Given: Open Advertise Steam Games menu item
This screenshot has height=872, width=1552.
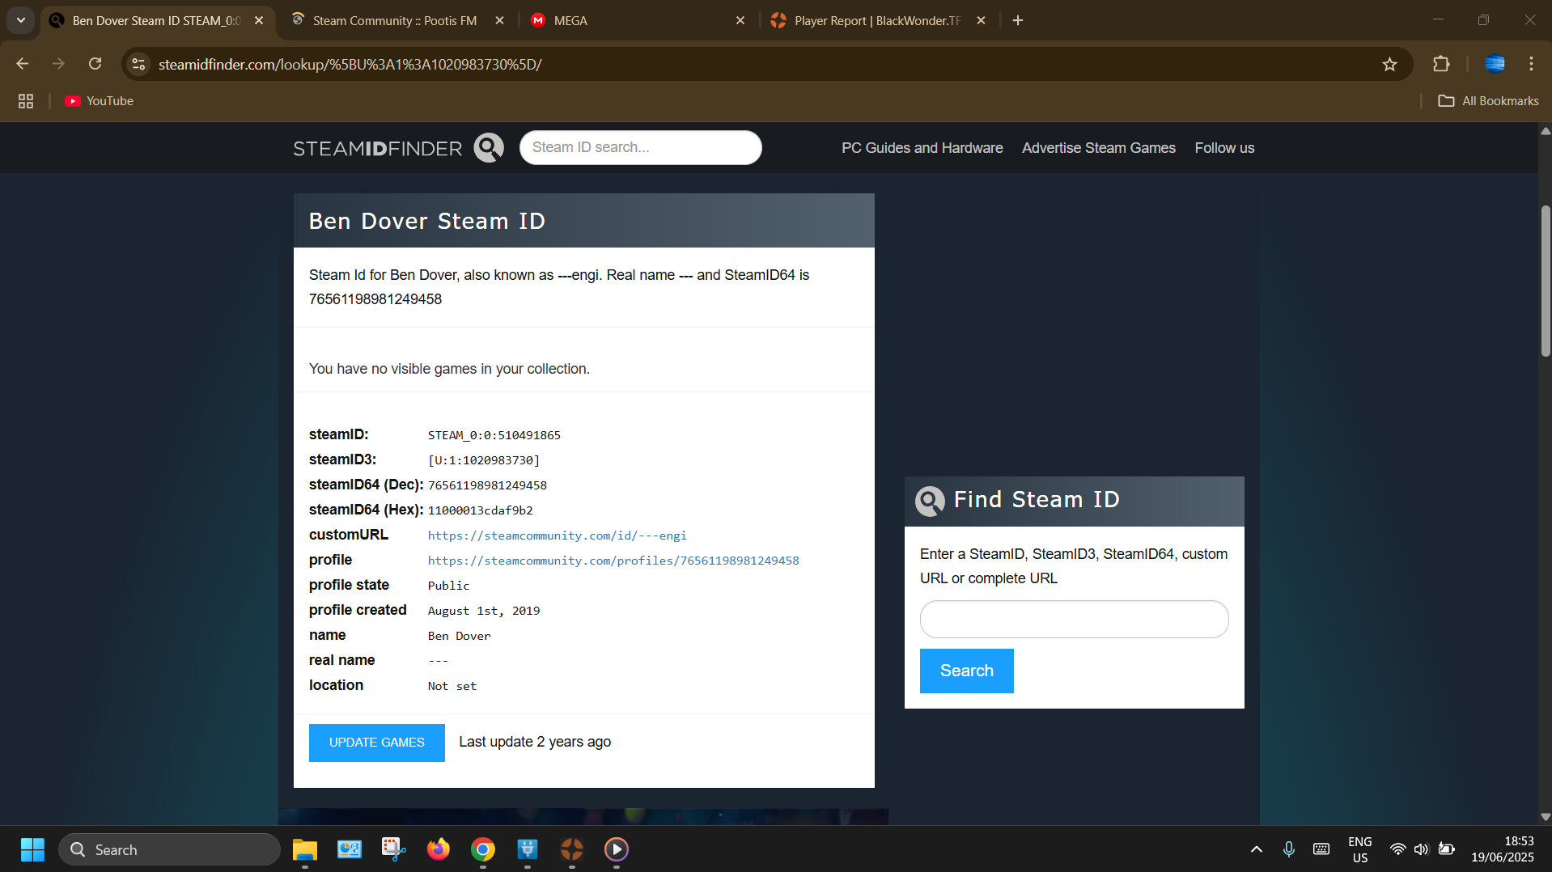Looking at the screenshot, I should (x=1098, y=148).
